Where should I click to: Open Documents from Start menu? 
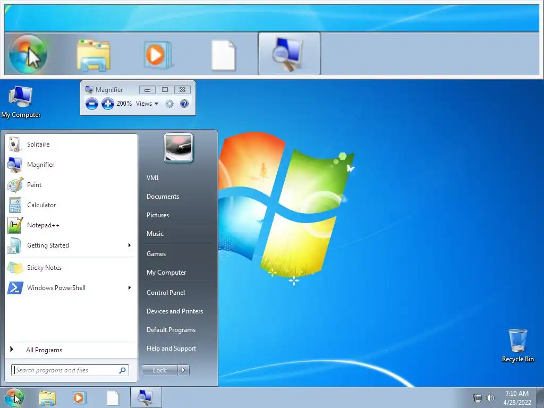(x=163, y=197)
